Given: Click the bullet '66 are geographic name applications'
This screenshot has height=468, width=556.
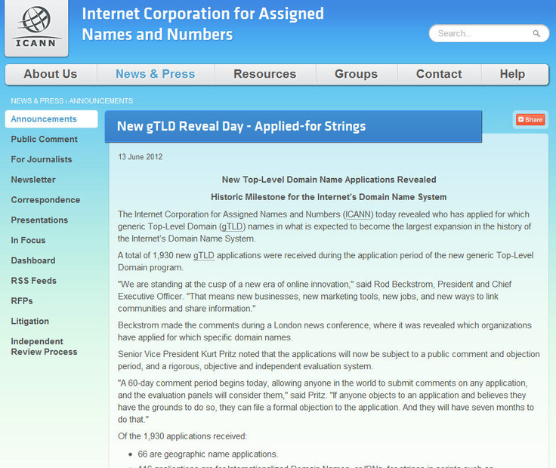Looking at the screenshot, I should tap(208, 454).
